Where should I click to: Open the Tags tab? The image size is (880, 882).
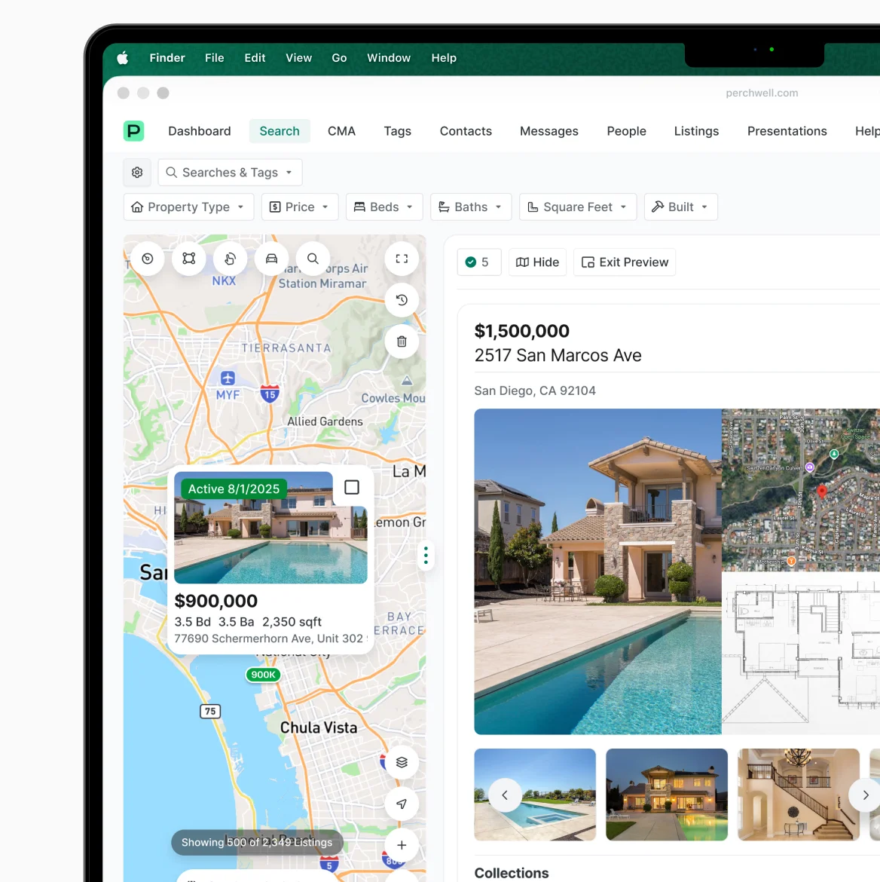398,131
